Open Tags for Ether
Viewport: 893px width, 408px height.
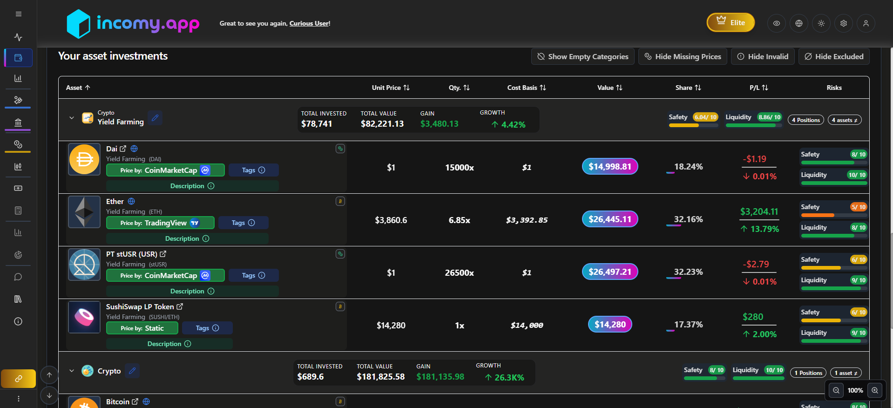click(x=243, y=223)
